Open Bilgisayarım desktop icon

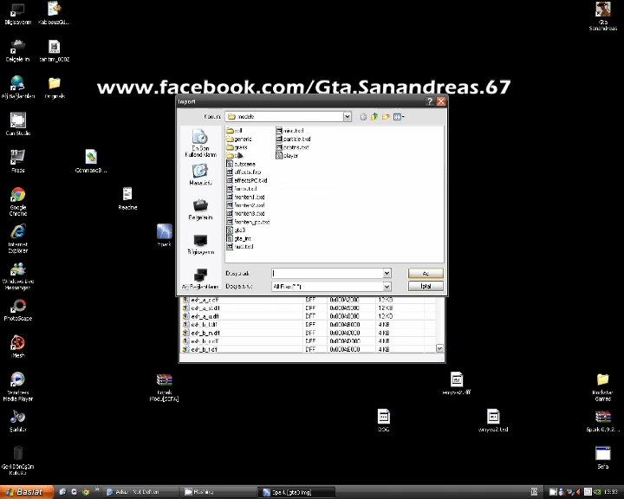[x=17, y=14]
